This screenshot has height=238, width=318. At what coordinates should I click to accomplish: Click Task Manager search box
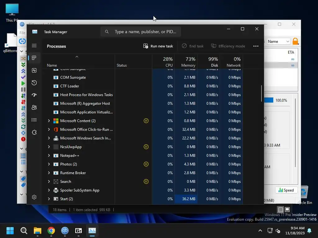pyautogui.click(x=141, y=32)
